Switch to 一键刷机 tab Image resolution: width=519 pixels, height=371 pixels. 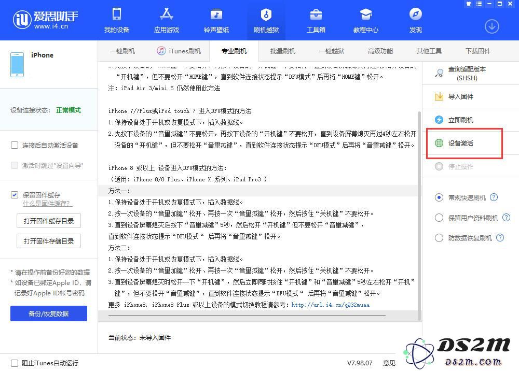click(122, 51)
